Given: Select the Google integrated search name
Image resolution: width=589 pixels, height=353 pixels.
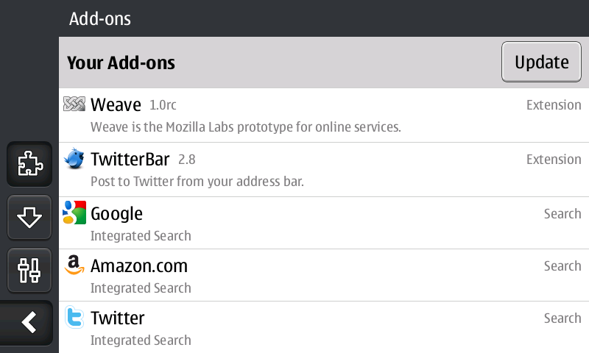Looking at the screenshot, I should (116, 214).
